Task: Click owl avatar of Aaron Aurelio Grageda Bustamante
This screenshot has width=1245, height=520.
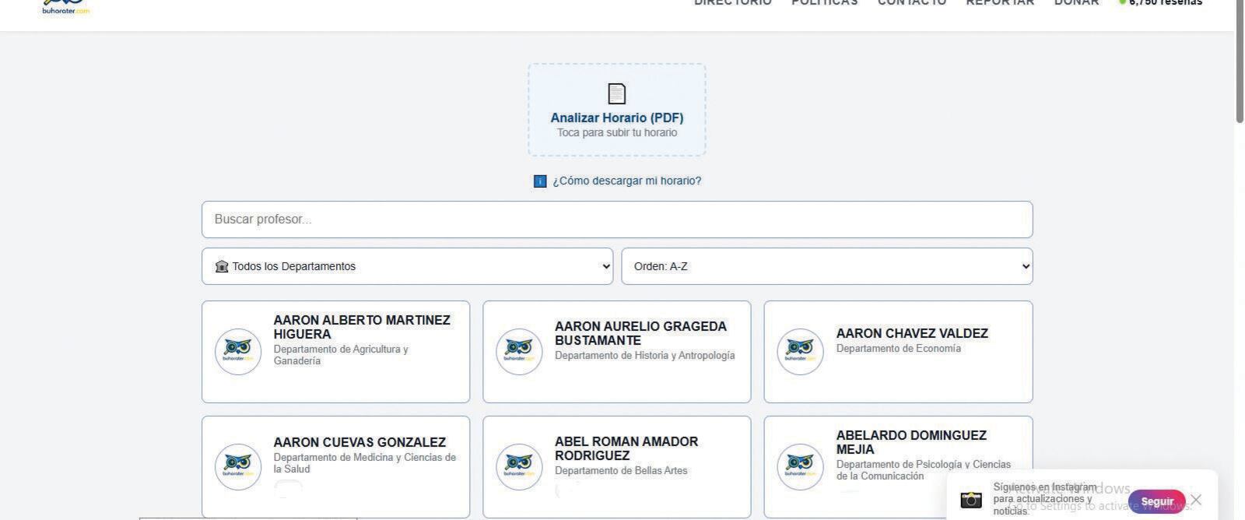Action: [519, 352]
